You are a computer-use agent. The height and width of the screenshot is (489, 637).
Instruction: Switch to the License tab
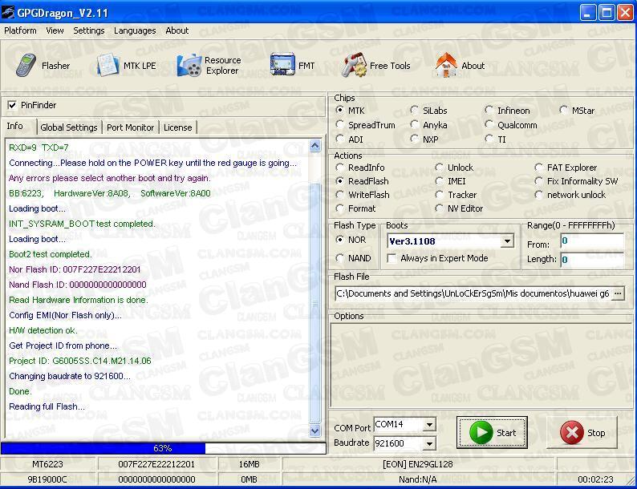pos(178,127)
